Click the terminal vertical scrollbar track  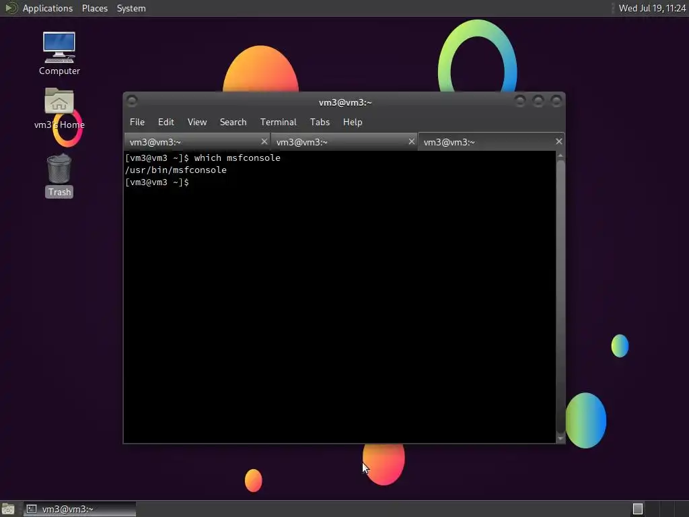[x=560, y=297]
